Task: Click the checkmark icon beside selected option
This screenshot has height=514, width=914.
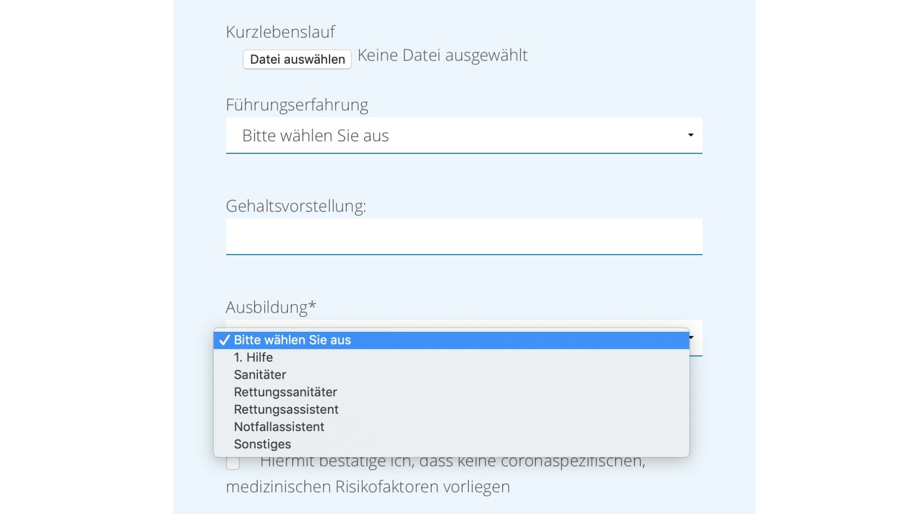Action: 224,340
